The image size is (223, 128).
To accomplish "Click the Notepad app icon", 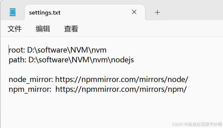I will 13,12.
